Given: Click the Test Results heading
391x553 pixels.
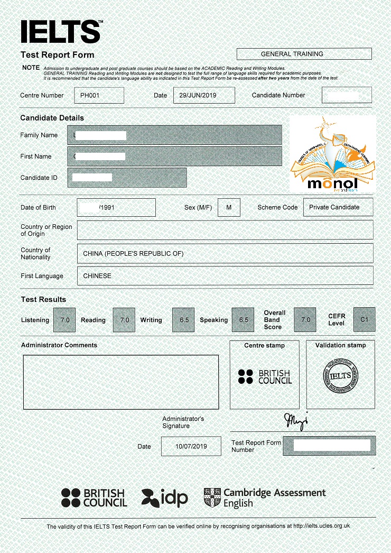Looking at the screenshot, I should coord(43,299).
